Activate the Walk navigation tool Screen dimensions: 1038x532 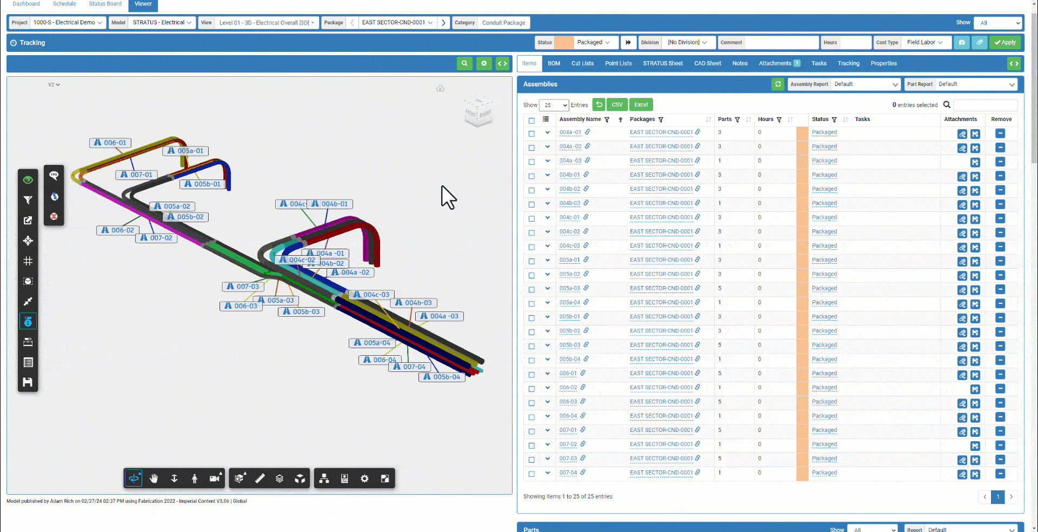coord(194,478)
